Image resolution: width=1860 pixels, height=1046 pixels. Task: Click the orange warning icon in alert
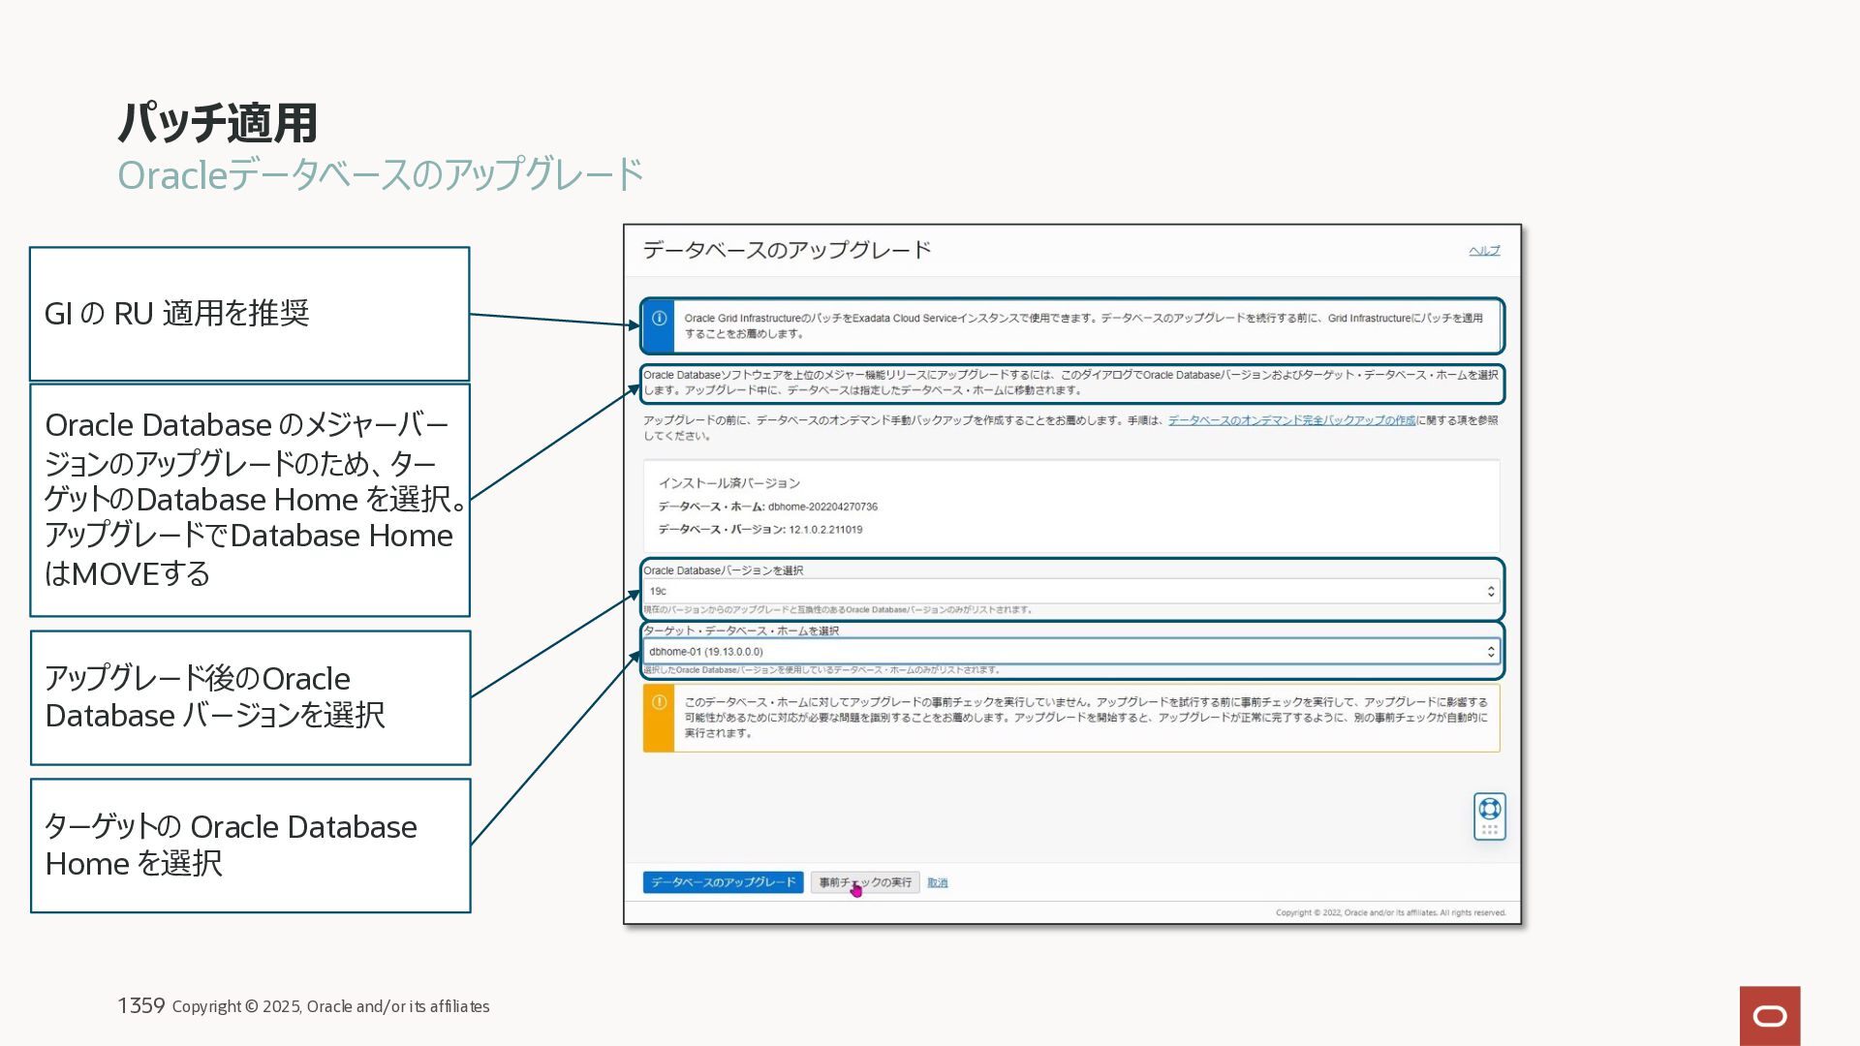[x=659, y=702]
